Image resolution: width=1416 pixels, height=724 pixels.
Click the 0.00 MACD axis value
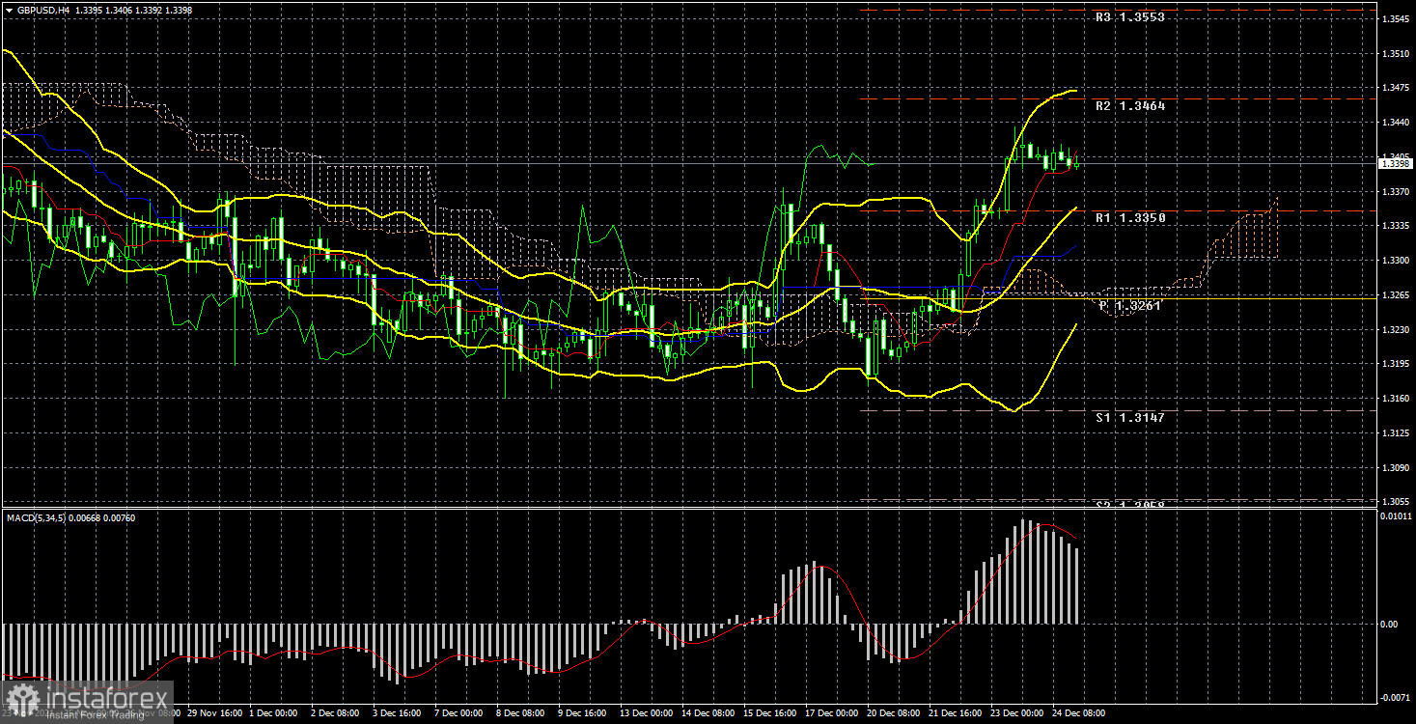click(x=1390, y=625)
